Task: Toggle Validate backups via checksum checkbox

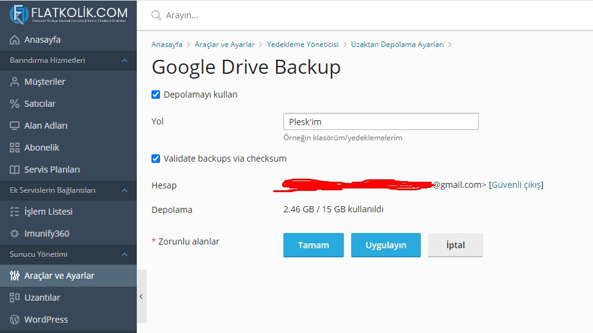Action: coord(156,159)
